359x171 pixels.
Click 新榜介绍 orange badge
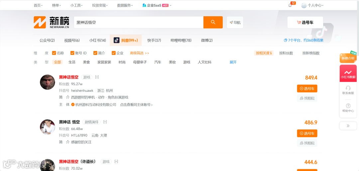click(348, 58)
